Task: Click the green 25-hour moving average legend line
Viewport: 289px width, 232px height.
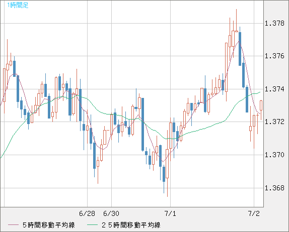Action: point(92,225)
